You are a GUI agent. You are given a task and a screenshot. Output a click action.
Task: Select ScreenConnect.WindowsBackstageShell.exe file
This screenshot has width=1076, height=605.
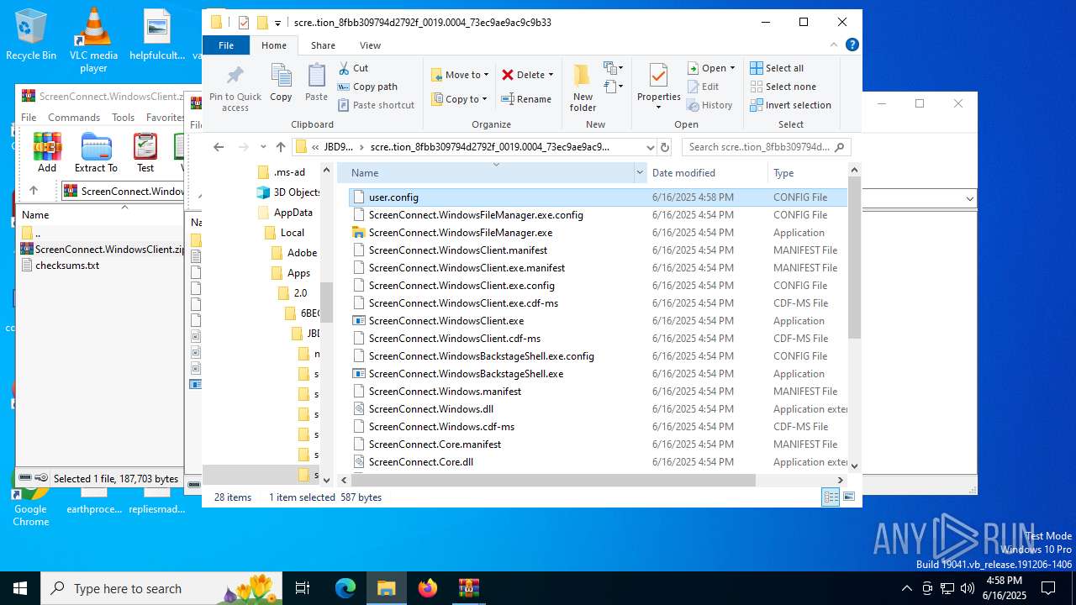click(x=598, y=374)
